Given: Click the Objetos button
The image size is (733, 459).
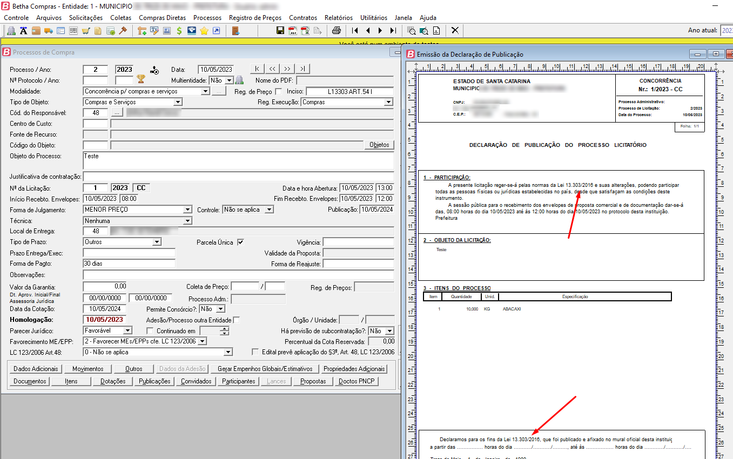Looking at the screenshot, I should click(379, 145).
